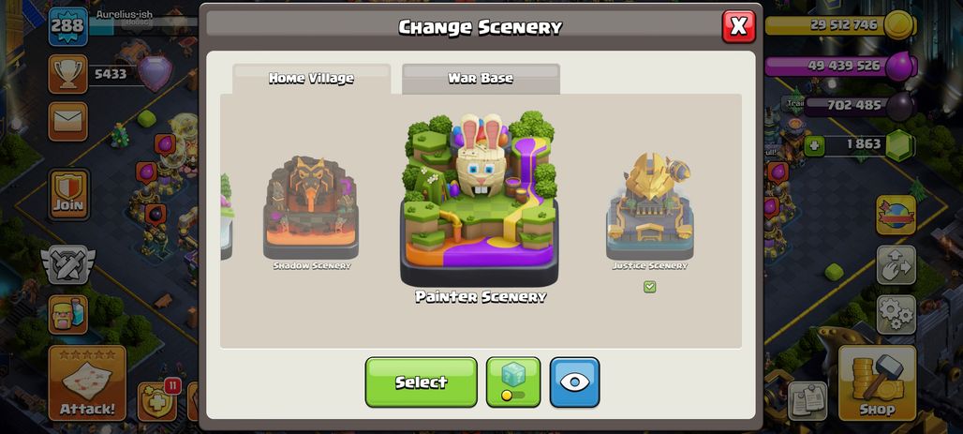
Task: Open the layout editor hand icon
Action: tap(896, 265)
